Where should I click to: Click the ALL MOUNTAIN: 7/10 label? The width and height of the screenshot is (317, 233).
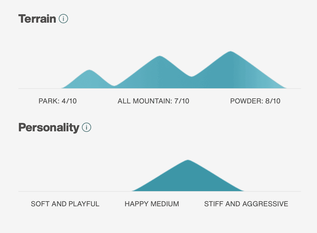154,101
